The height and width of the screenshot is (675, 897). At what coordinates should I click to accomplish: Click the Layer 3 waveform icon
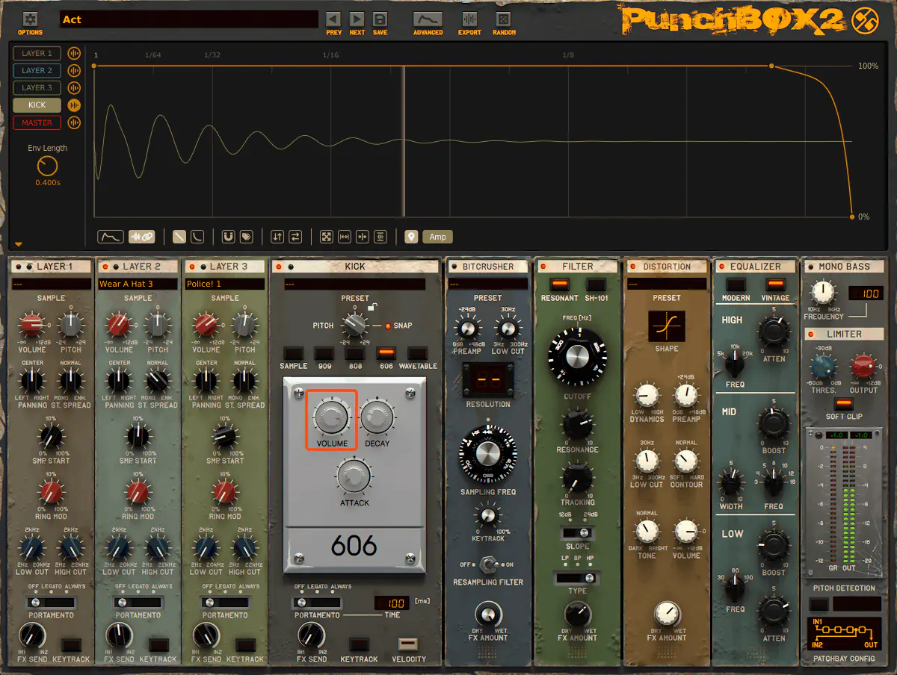tap(74, 88)
